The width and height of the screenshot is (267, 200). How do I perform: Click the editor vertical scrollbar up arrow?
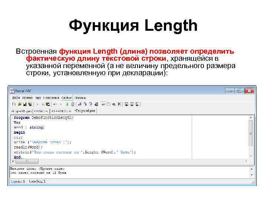(251, 117)
